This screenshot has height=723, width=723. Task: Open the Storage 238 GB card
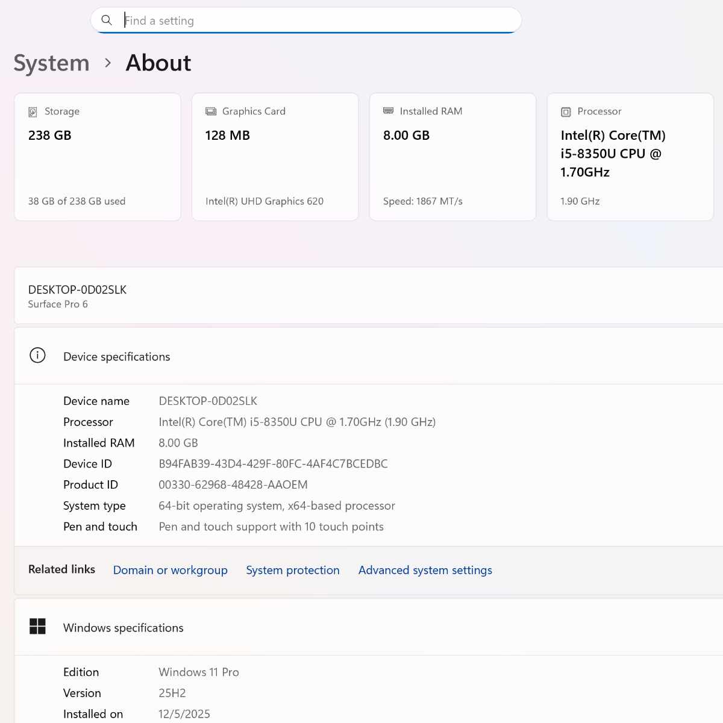[x=98, y=157]
